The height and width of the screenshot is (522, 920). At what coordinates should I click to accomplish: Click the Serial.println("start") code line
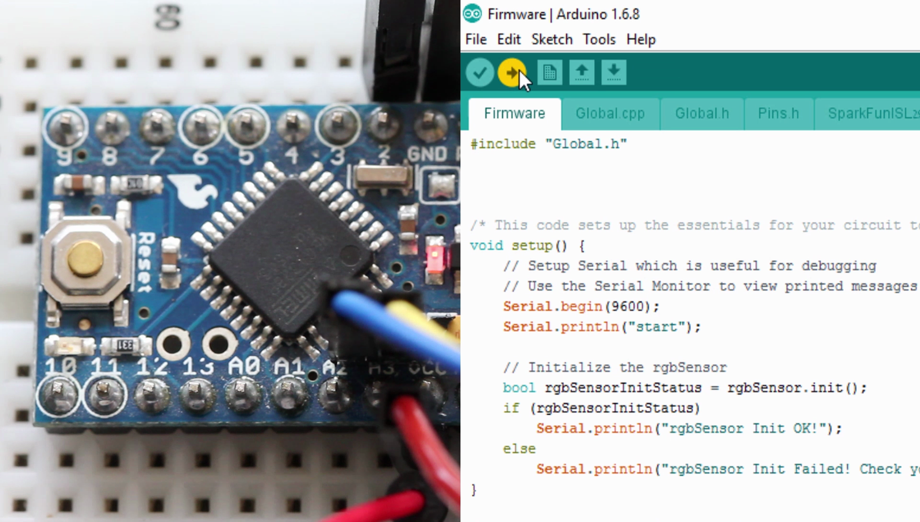coord(601,327)
